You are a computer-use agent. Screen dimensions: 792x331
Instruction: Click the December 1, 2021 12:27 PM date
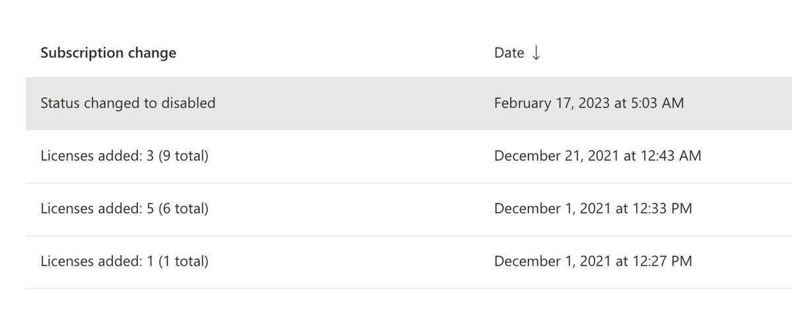(593, 262)
